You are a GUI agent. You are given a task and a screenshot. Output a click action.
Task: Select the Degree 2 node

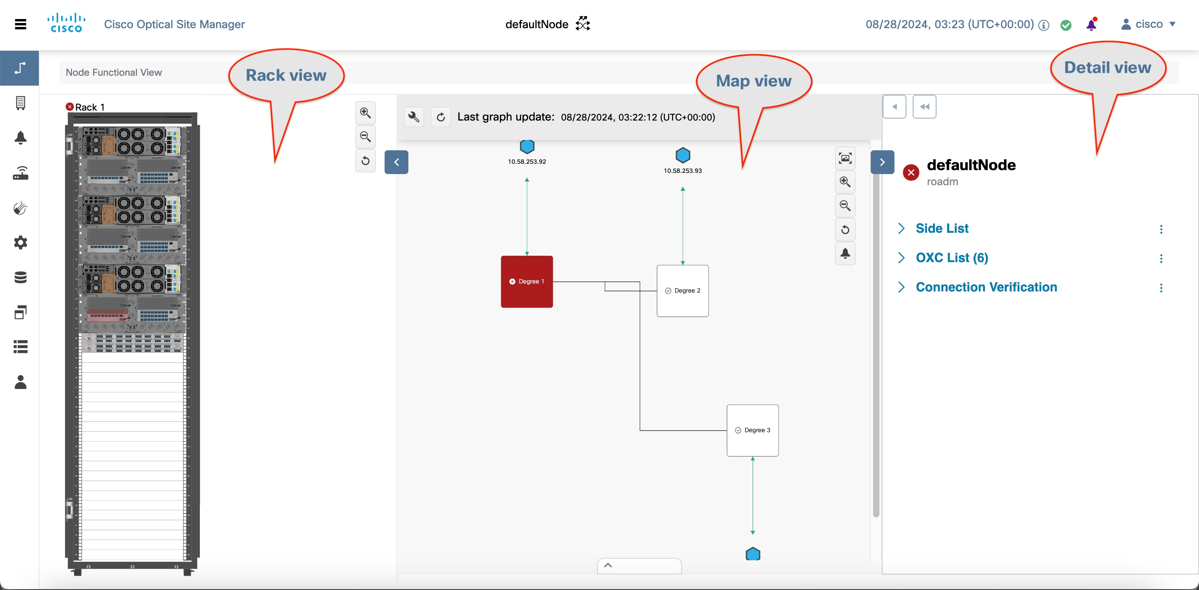pos(683,291)
